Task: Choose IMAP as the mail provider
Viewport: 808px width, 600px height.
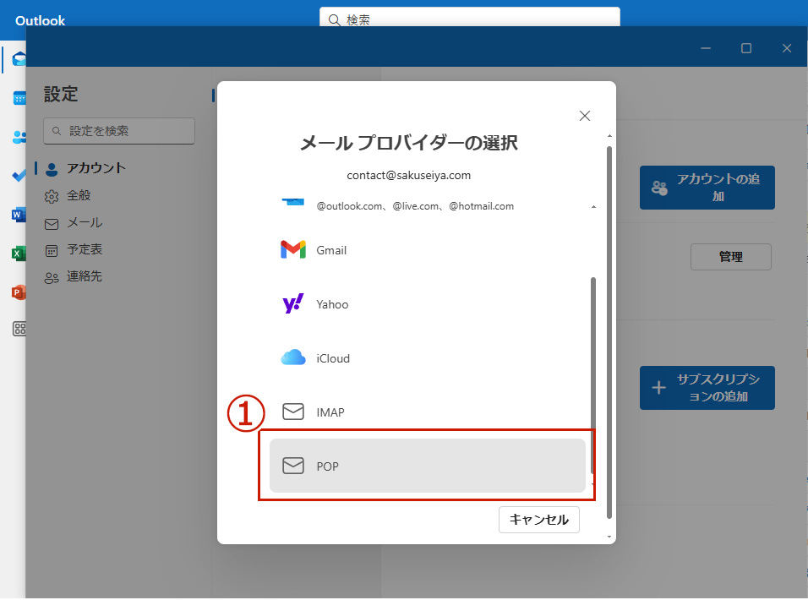Action: (427, 412)
